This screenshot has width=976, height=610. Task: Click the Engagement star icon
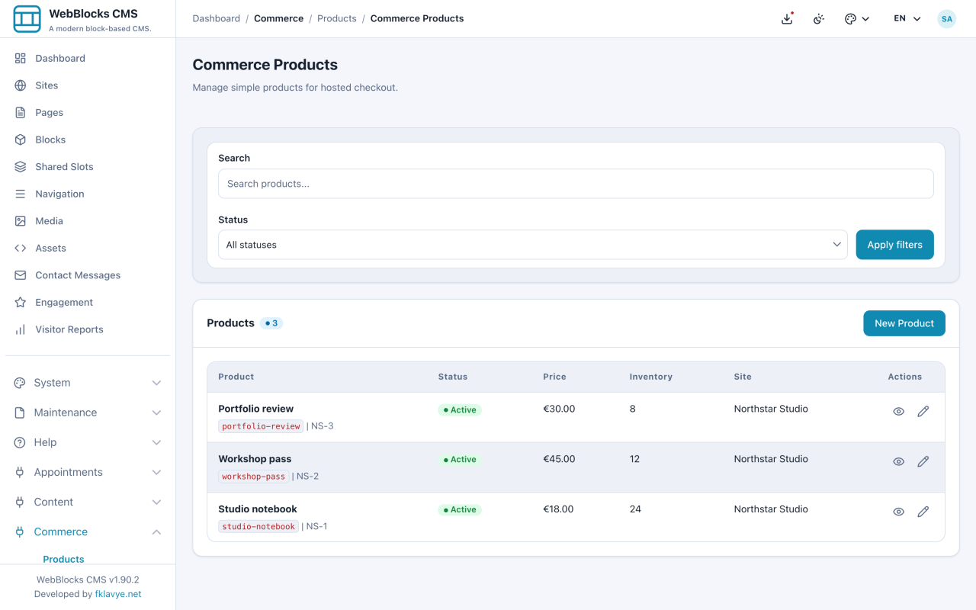pyautogui.click(x=21, y=303)
